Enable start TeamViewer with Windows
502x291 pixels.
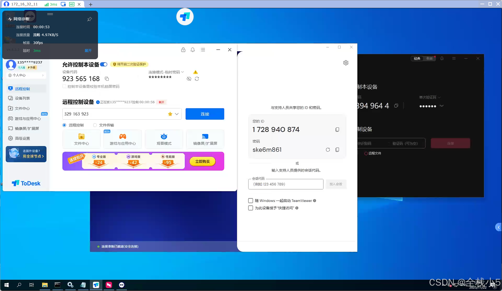tap(251, 200)
